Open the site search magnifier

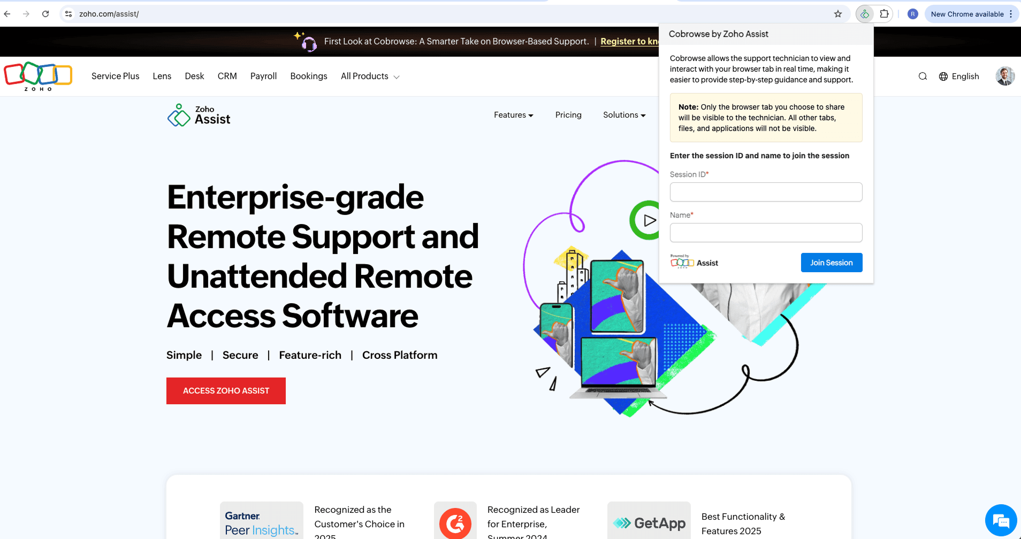pos(923,76)
